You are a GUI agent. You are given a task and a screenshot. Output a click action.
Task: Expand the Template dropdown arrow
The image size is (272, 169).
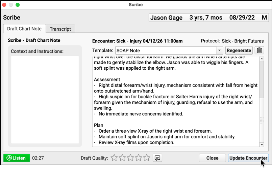pos(220,50)
